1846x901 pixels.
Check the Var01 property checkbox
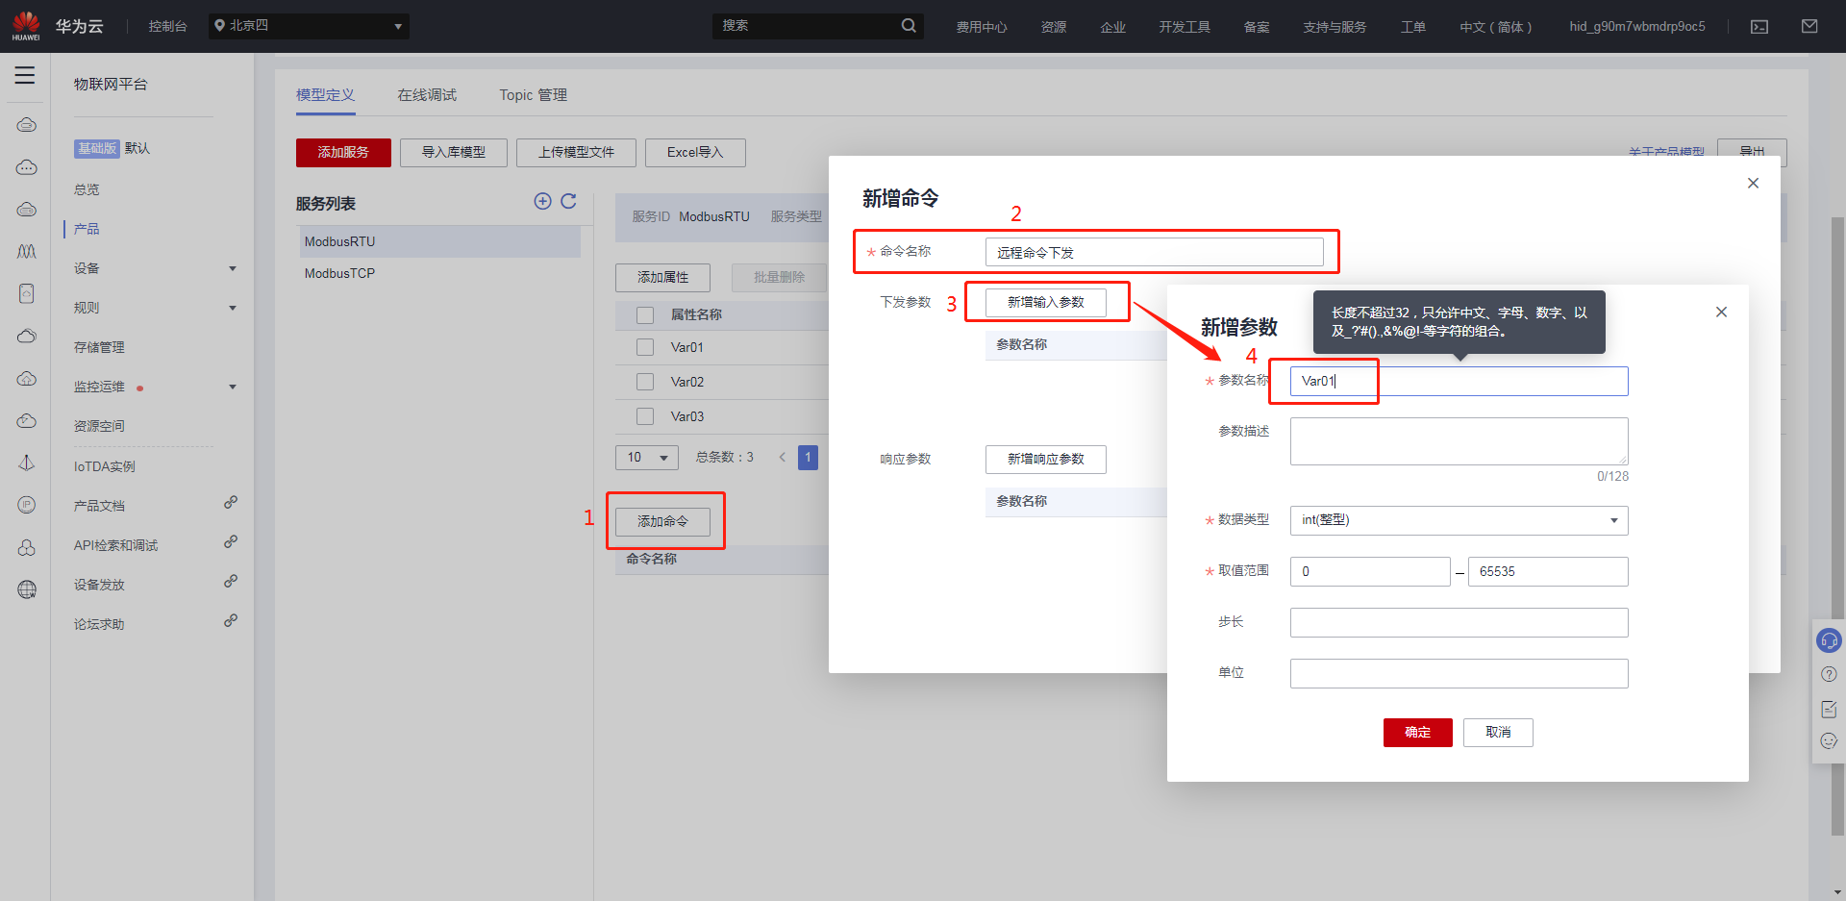[x=645, y=347]
